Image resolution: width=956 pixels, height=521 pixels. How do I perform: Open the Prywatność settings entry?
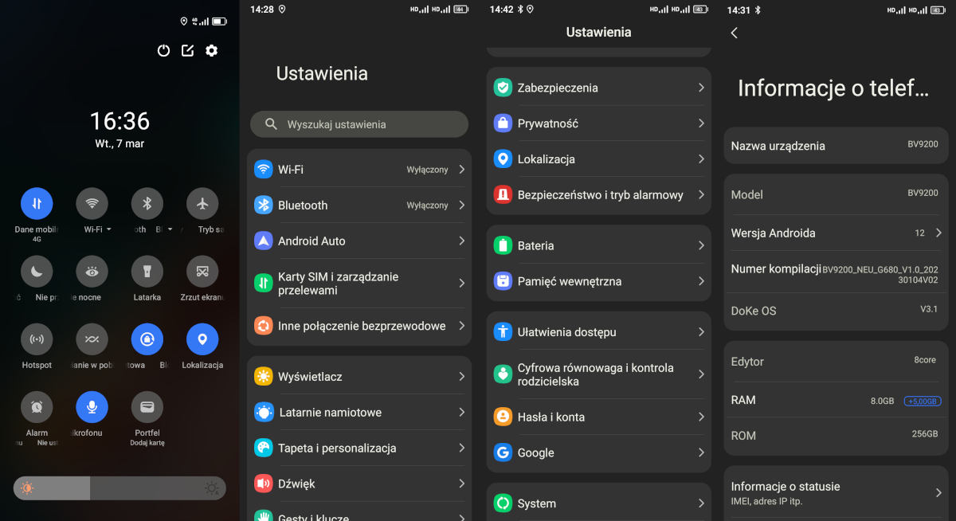click(597, 123)
